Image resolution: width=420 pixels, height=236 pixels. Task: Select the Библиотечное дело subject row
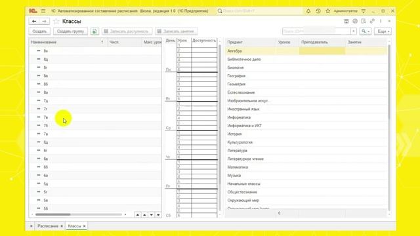[306, 59]
